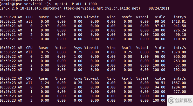Image resolution: width=193 pixels, height=106 pixels.
Task: Click '%iowait' header in the 10:50:20 row
Action: (x=92, y=17)
